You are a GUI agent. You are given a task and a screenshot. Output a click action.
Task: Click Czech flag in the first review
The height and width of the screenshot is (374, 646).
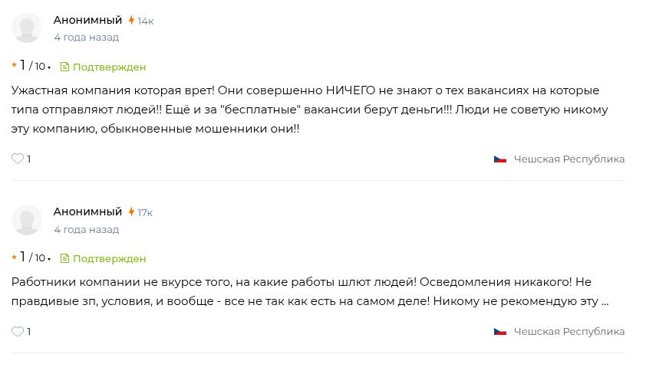click(x=500, y=159)
